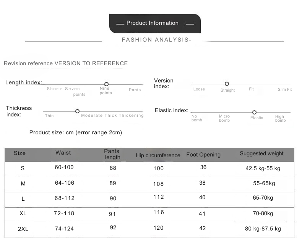
Task: Select the 2XL size row label
Action: [x=23, y=229]
